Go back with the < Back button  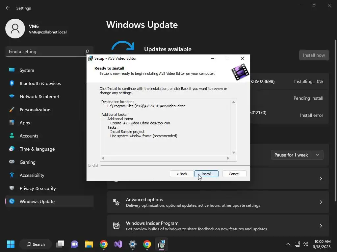(182, 174)
